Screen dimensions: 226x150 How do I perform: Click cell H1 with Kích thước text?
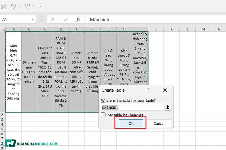coord(124,58)
